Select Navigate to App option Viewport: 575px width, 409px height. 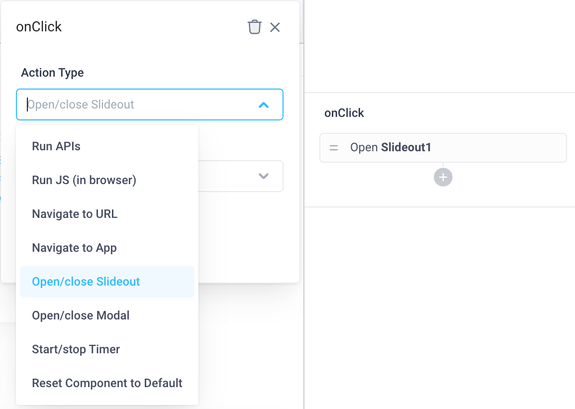point(74,248)
